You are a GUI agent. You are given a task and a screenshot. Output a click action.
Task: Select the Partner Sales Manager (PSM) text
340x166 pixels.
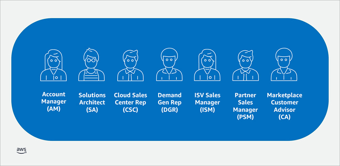[x=246, y=106]
